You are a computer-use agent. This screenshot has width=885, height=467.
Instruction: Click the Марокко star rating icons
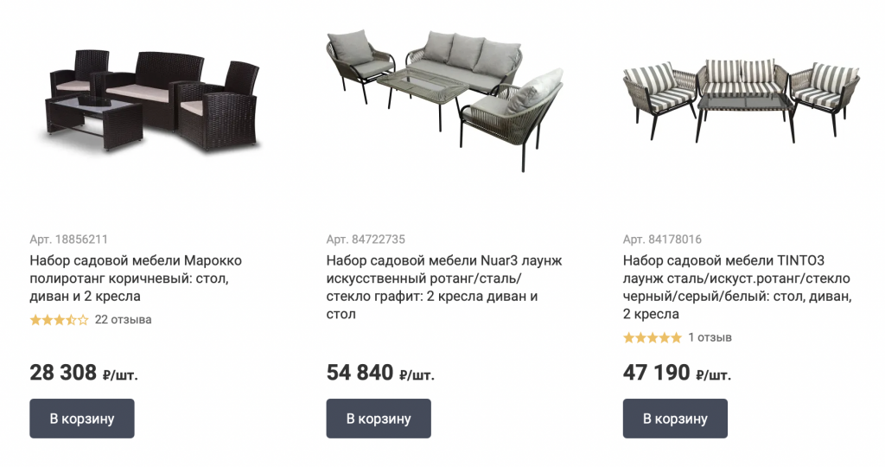click(60, 320)
